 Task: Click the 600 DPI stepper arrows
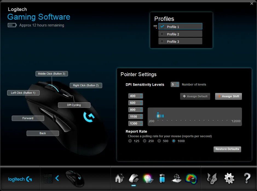click(x=141, y=103)
